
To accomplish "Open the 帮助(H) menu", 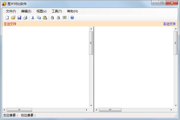I will tap(72, 11).
